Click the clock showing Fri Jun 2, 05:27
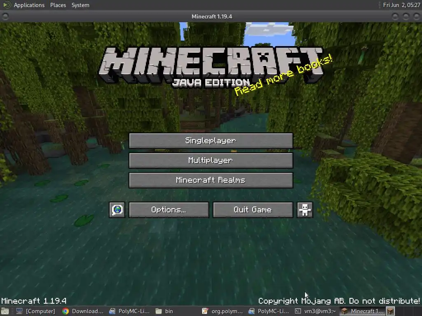422x316 pixels. (401, 5)
